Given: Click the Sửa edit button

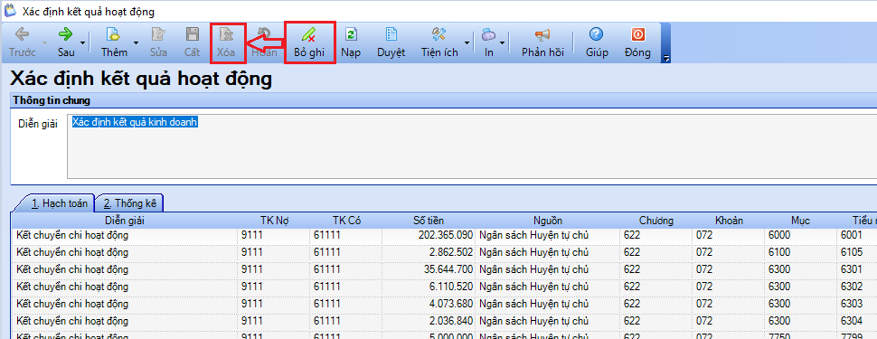Looking at the screenshot, I should coord(158,42).
